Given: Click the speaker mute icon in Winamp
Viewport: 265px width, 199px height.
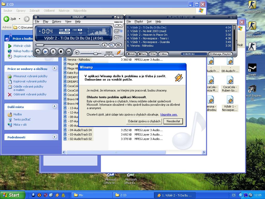Looking at the screenshot, I should 77,53.
